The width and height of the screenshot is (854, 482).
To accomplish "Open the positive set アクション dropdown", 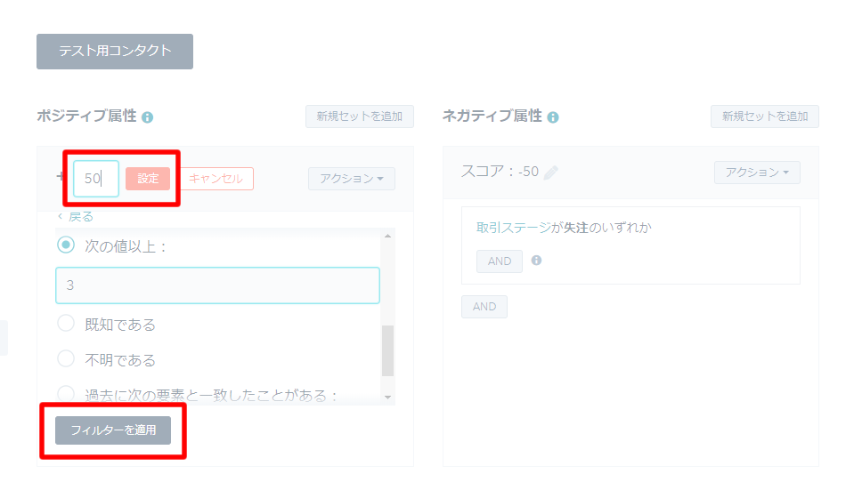I will 351,179.
